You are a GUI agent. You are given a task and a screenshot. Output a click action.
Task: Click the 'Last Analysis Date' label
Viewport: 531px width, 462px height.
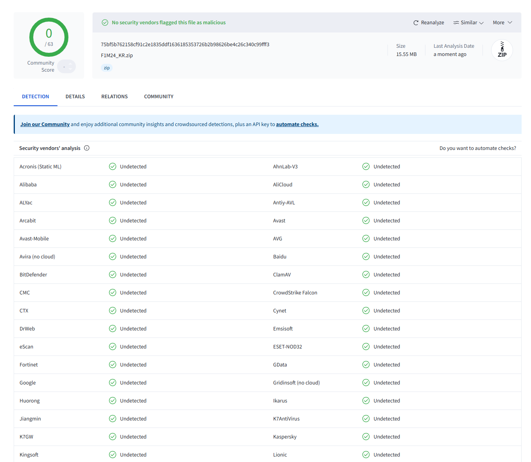tap(454, 46)
